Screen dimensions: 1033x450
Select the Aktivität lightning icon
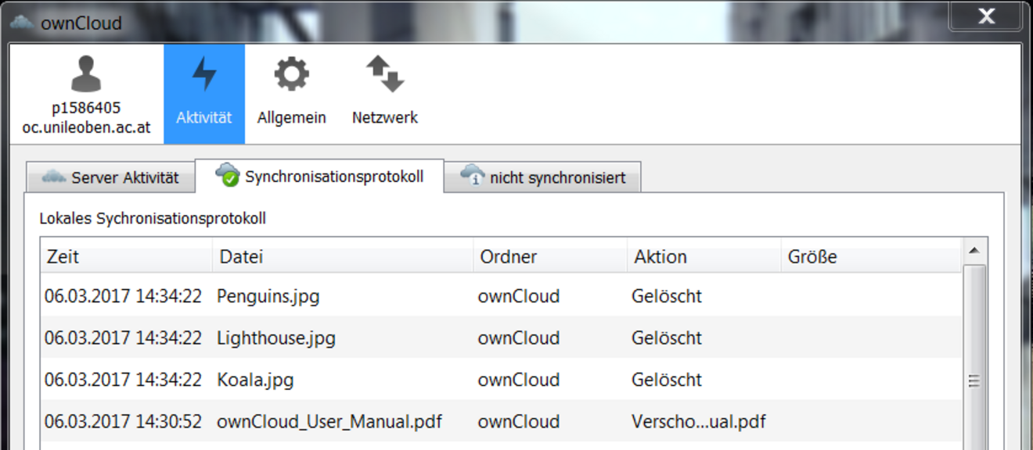(204, 74)
